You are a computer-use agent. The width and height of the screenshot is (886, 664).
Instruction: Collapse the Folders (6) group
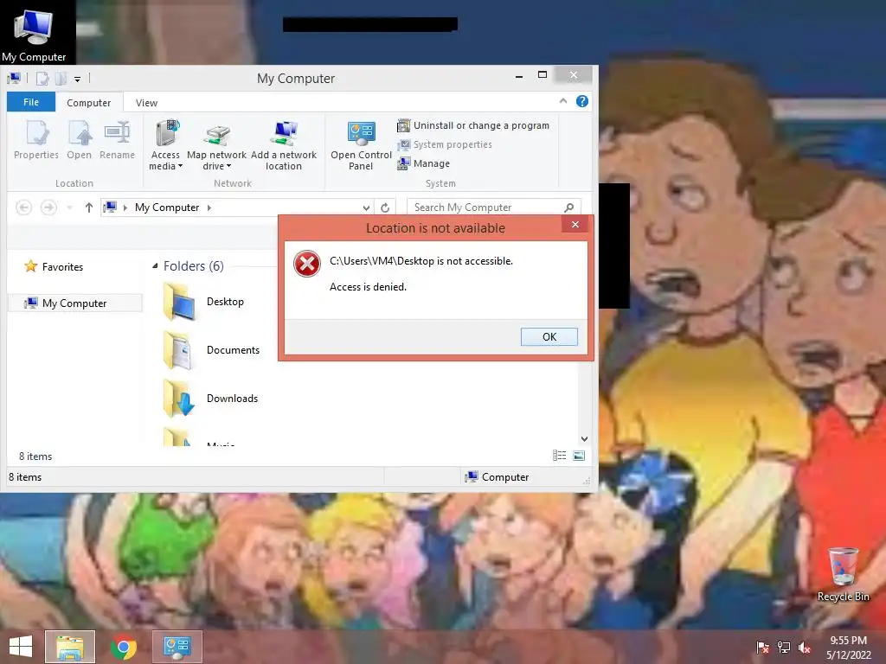coord(155,266)
